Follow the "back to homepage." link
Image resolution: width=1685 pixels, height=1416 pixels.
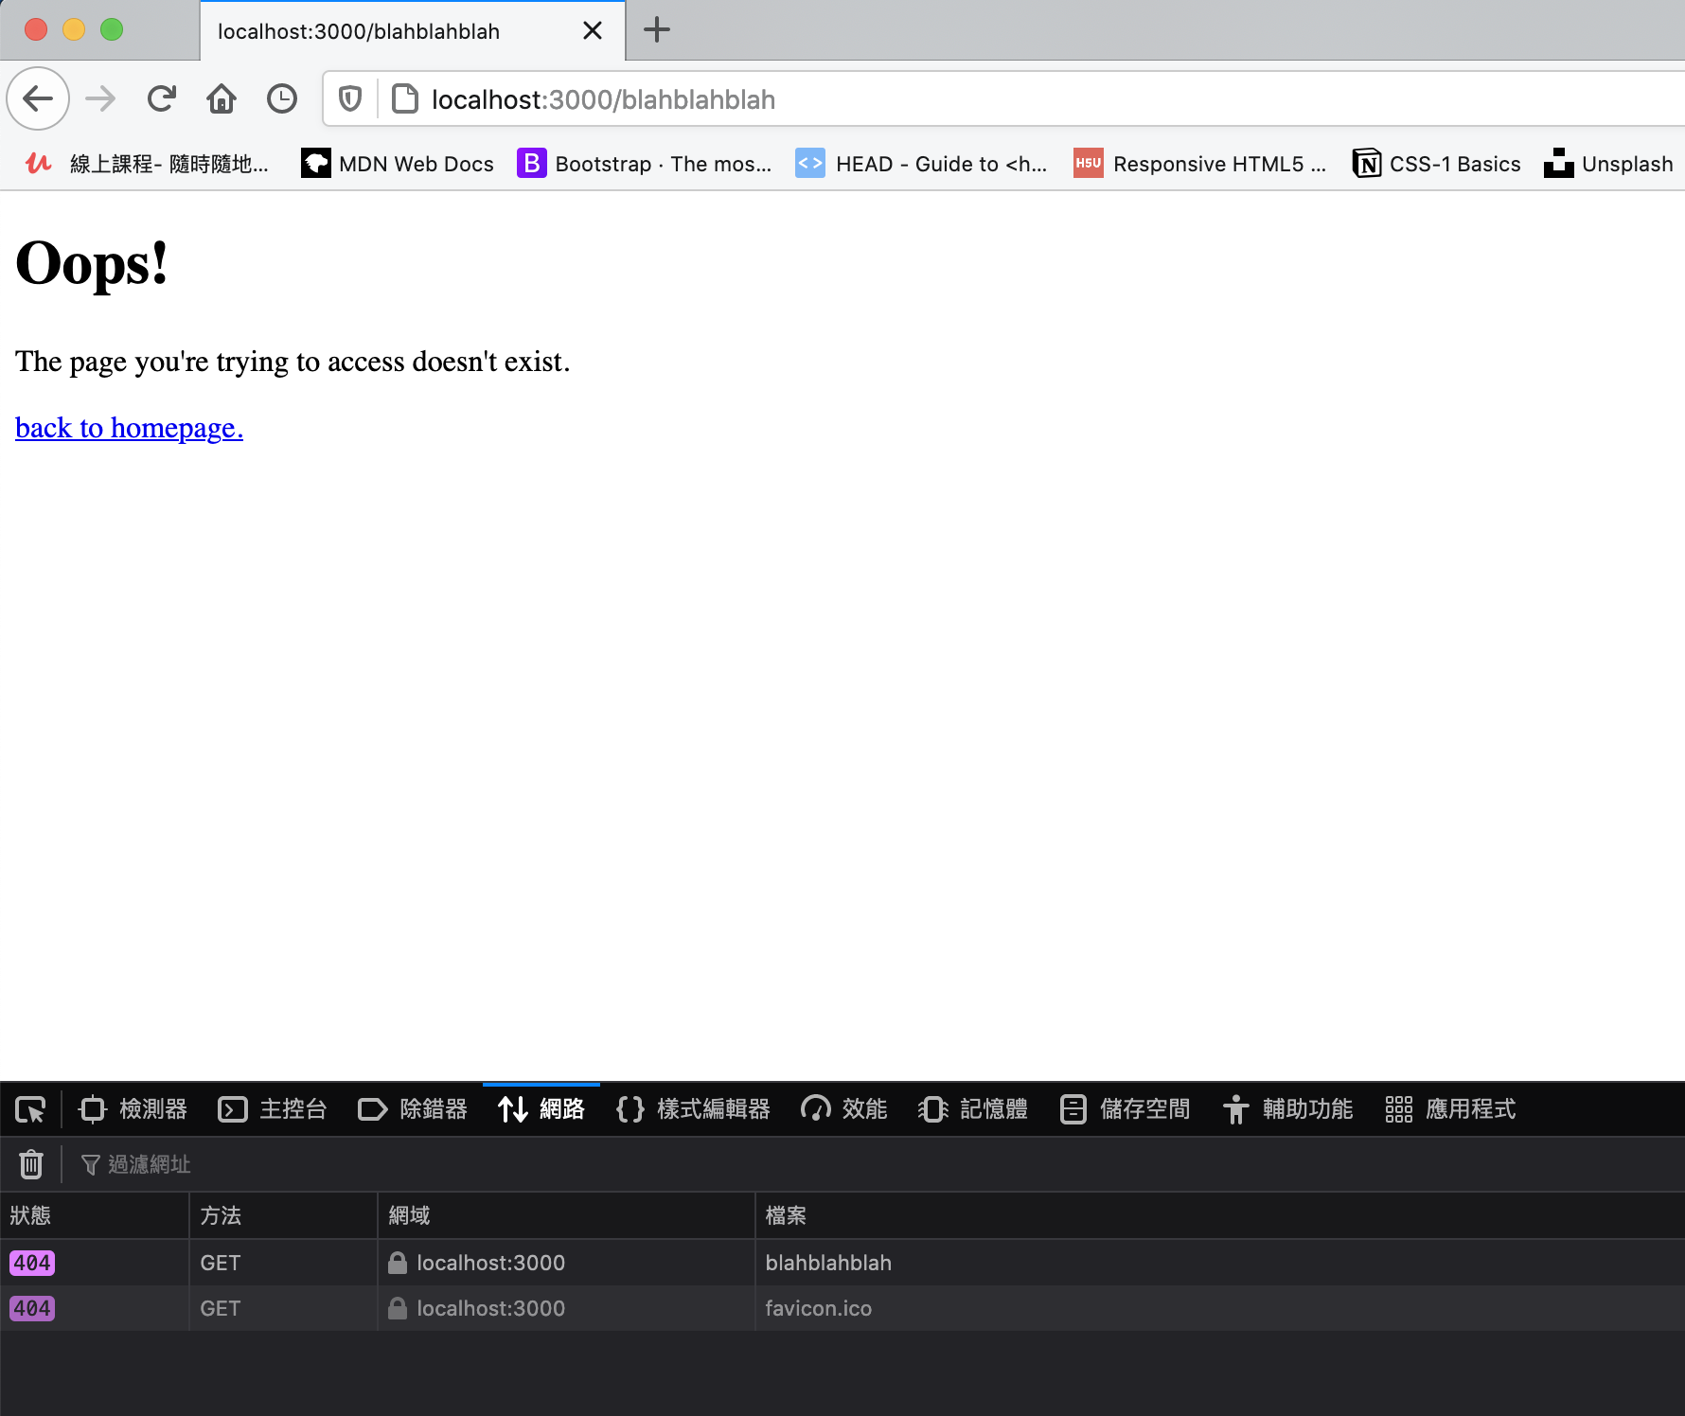129,428
